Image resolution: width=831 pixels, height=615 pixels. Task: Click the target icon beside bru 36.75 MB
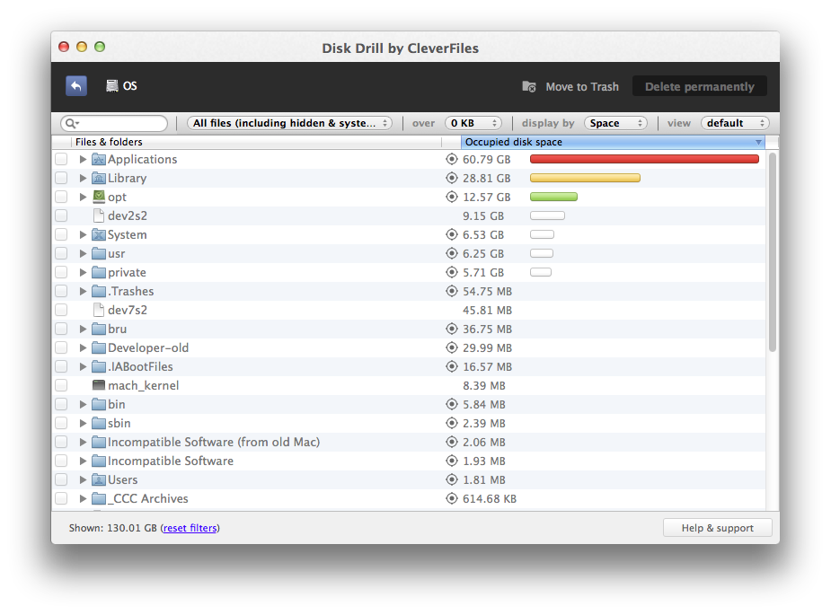[x=452, y=329]
